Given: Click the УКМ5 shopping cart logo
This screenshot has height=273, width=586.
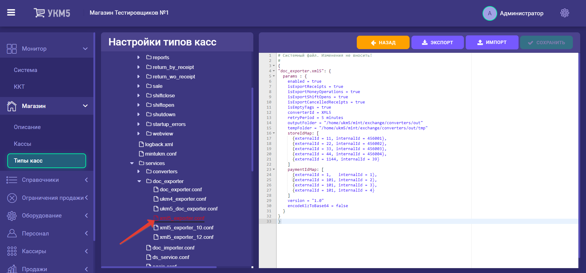Looking at the screenshot, I should click(x=52, y=13).
